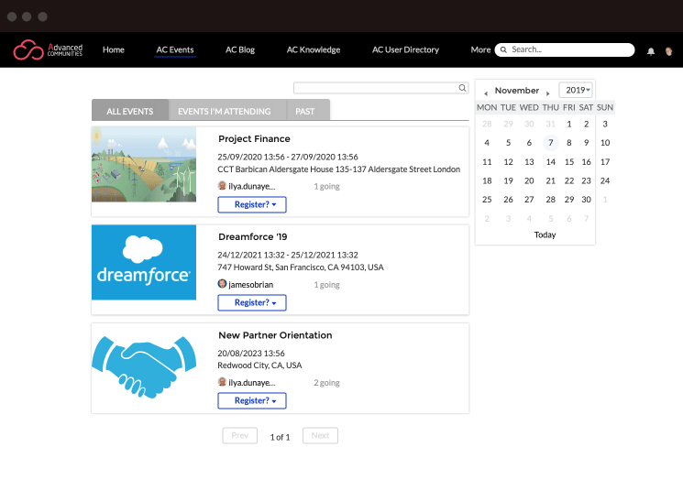683x491 pixels.
Task: Click Today in the calendar
Action: pyautogui.click(x=545, y=235)
